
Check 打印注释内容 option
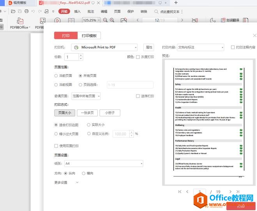click(x=233, y=47)
